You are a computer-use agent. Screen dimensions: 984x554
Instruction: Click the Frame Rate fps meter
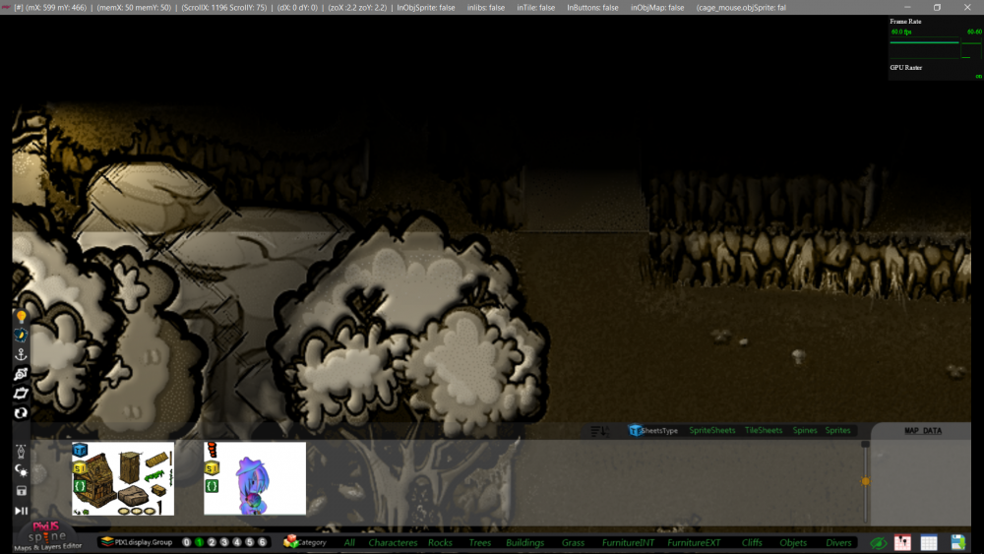(x=935, y=40)
